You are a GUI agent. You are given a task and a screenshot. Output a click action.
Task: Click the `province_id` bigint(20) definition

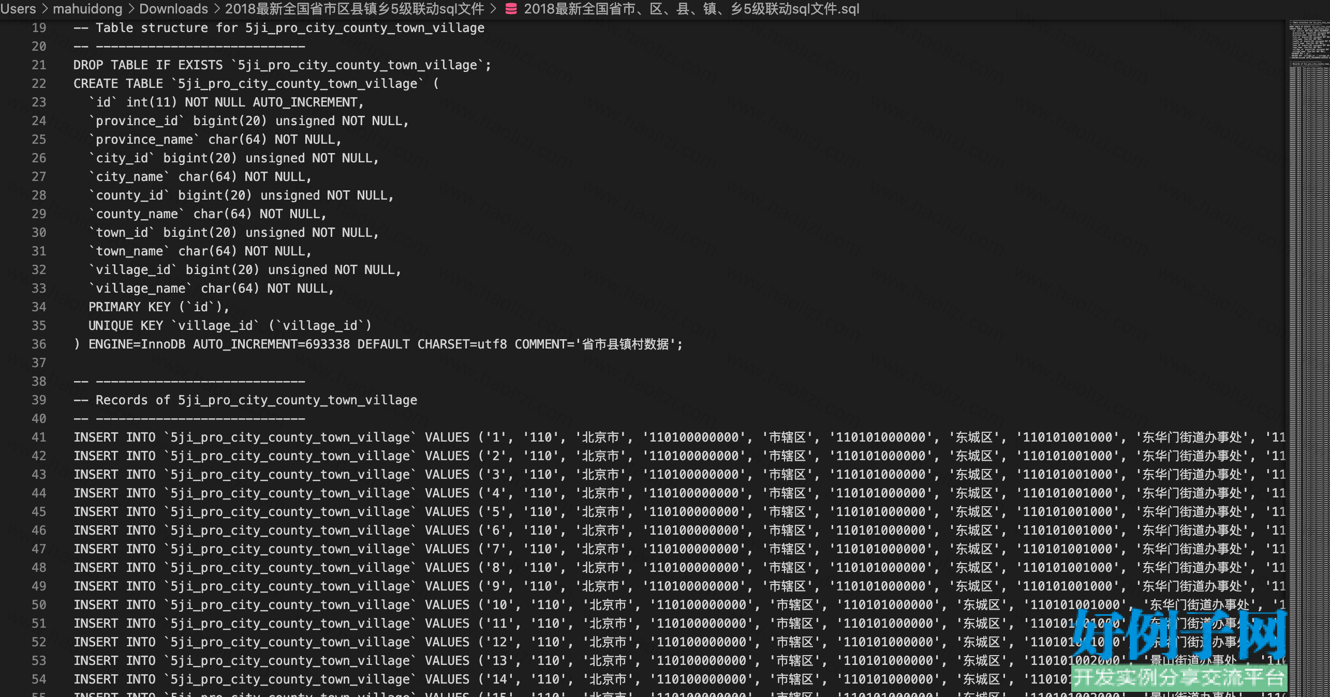249,121
